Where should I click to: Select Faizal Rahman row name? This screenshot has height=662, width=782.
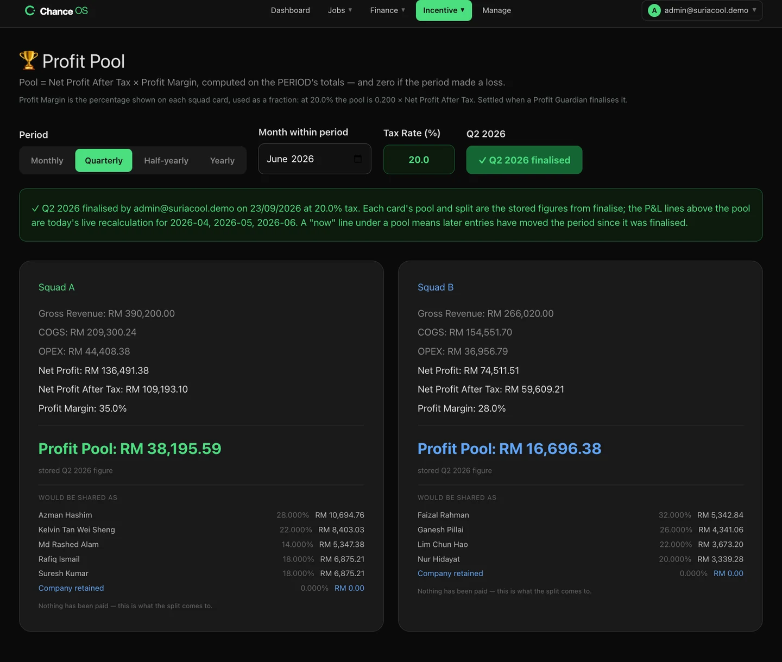point(443,515)
